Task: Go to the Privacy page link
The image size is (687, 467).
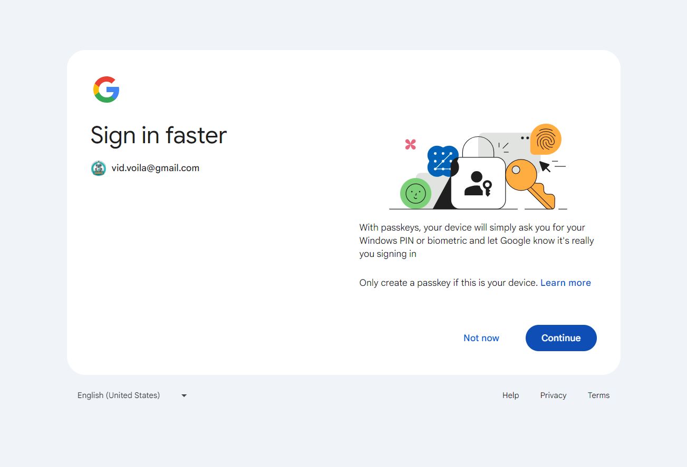Action: 553,395
